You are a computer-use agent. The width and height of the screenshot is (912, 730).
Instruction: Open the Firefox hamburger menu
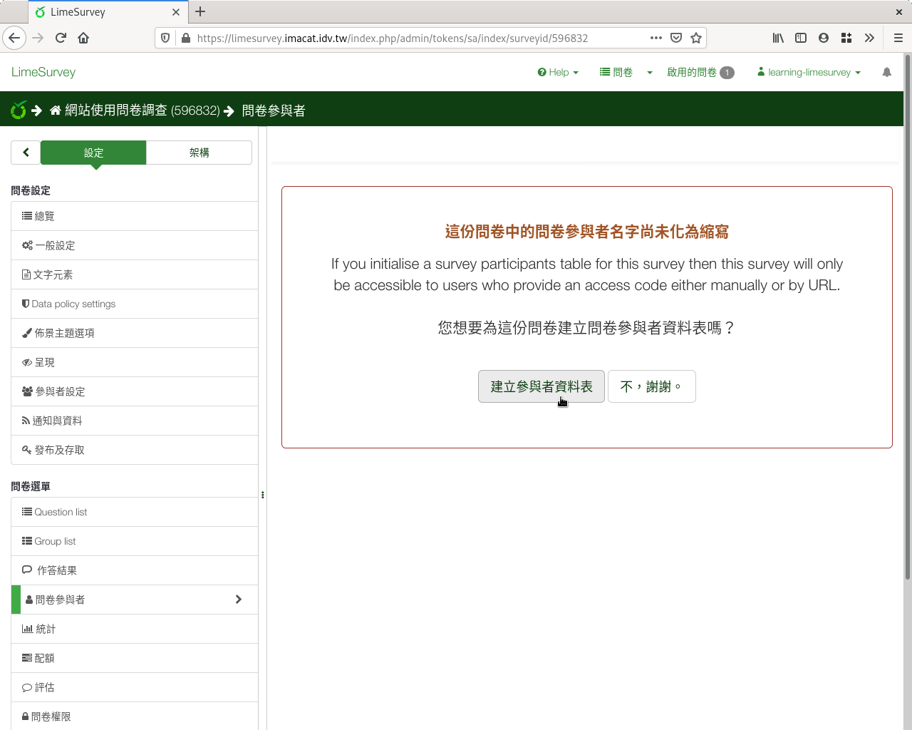(898, 38)
